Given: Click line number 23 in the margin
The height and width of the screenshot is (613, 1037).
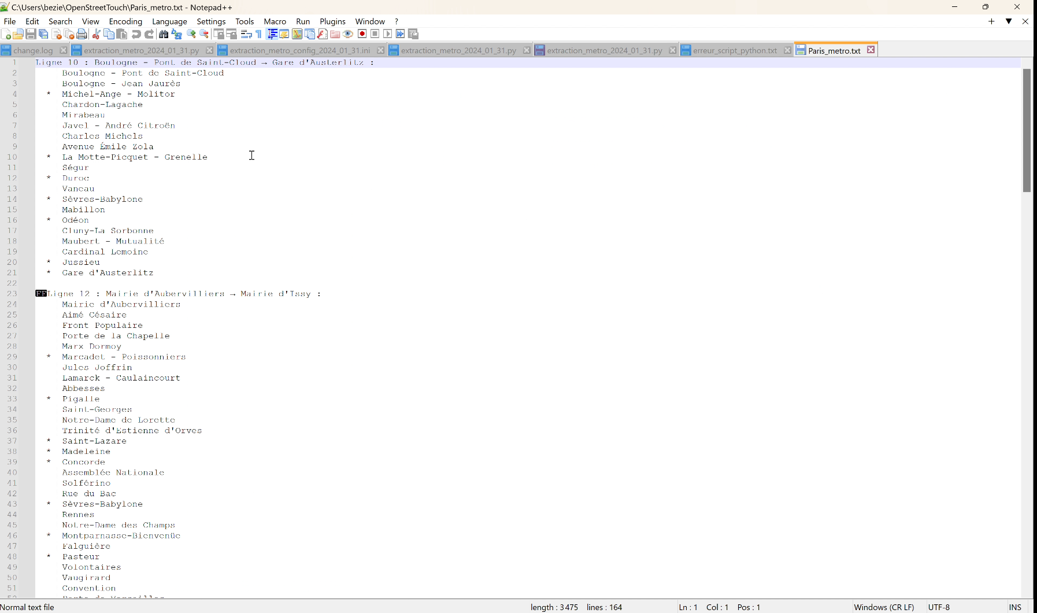Looking at the screenshot, I should [x=12, y=294].
